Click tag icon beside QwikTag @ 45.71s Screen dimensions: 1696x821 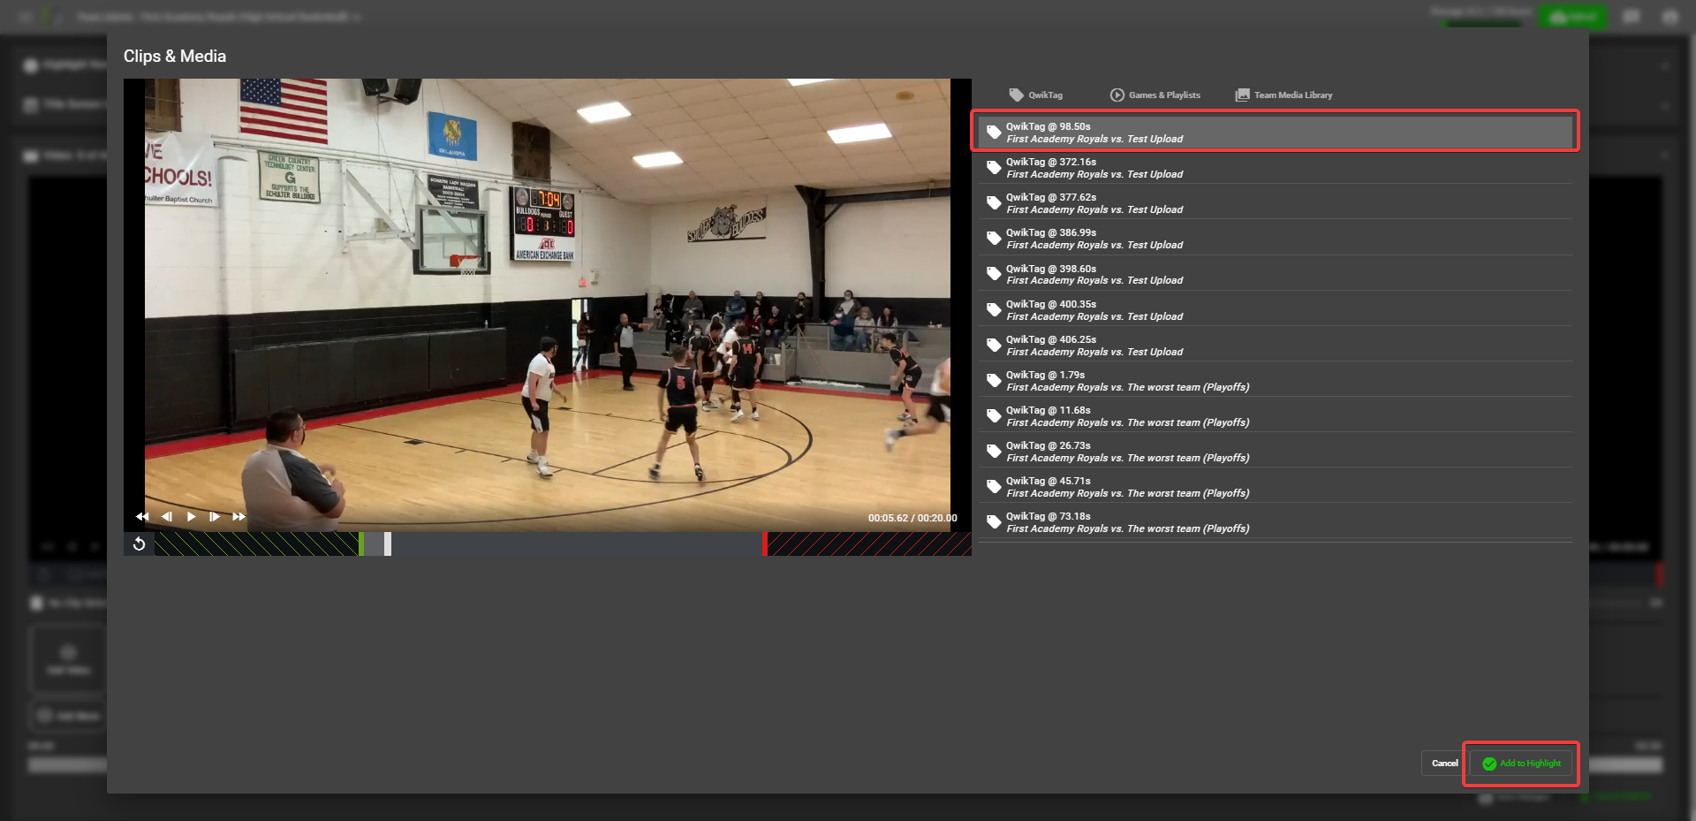click(994, 487)
